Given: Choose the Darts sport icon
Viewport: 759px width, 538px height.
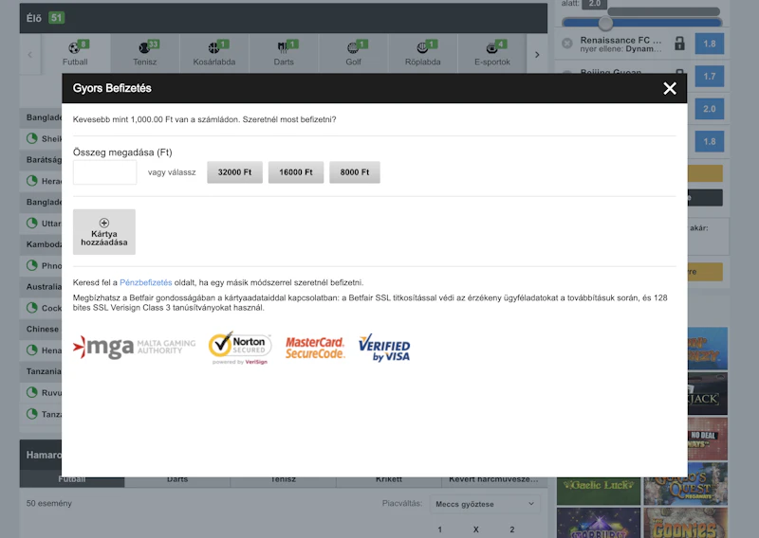Looking at the screenshot, I should pyautogui.click(x=284, y=53).
